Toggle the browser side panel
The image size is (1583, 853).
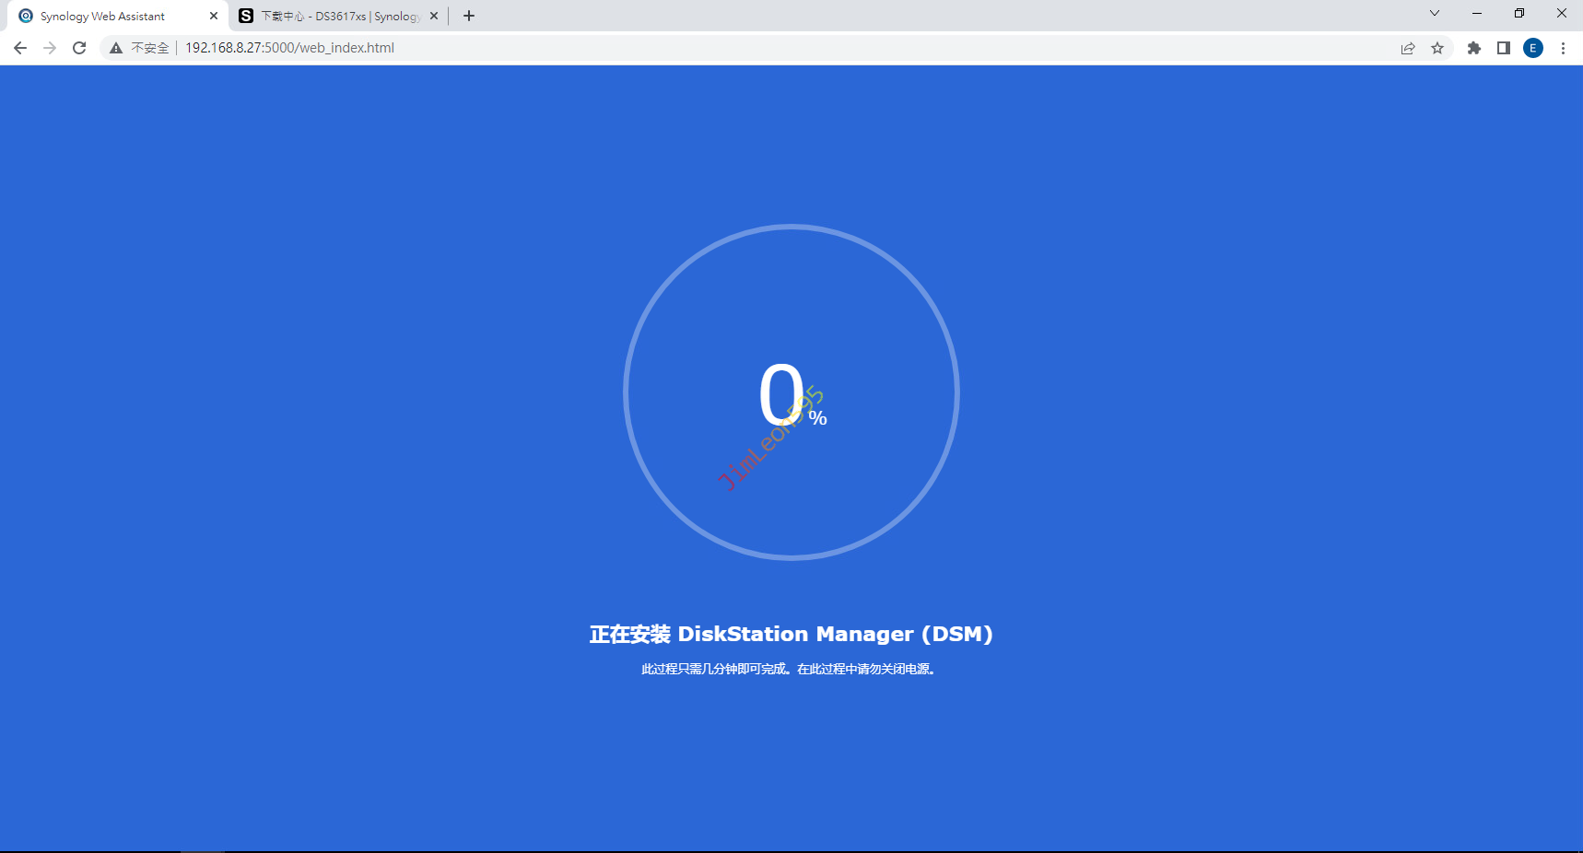click(x=1504, y=48)
